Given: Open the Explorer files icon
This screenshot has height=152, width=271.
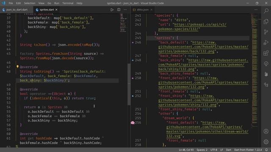Looking at the screenshot, I should [x=266, y=22].
